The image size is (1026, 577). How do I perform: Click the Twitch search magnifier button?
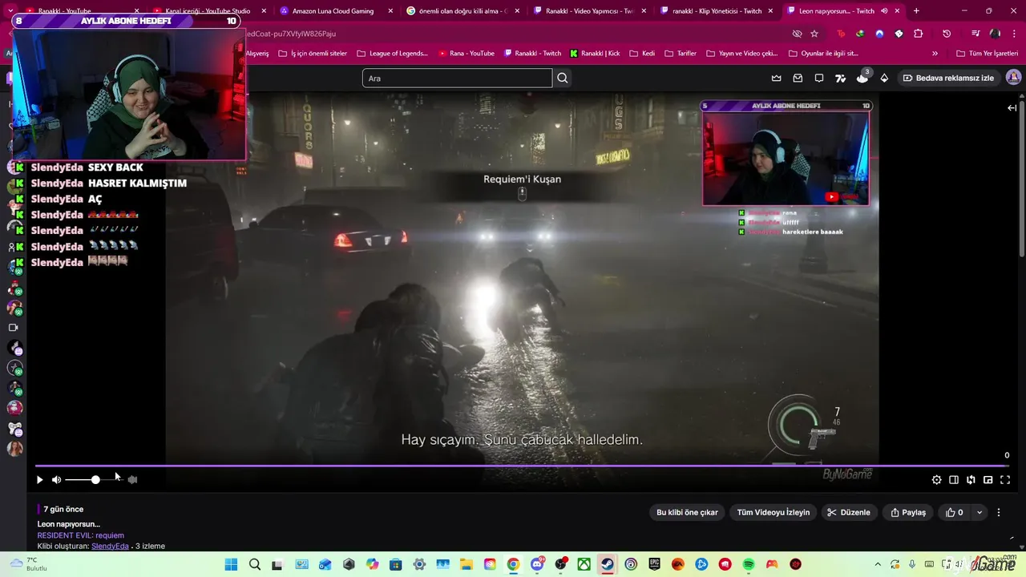563,78
